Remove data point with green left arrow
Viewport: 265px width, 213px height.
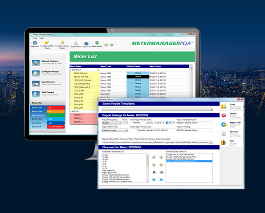[x=154, y=157]
